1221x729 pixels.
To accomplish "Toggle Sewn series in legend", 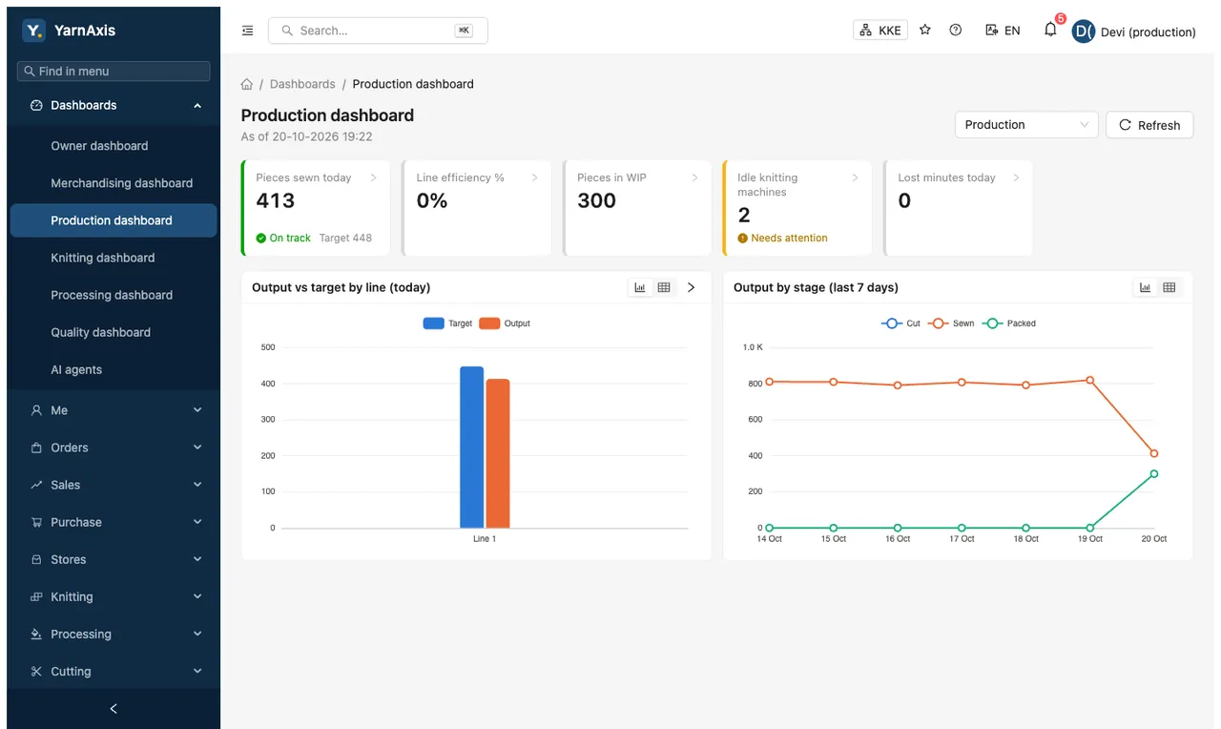I will point(953,323).
